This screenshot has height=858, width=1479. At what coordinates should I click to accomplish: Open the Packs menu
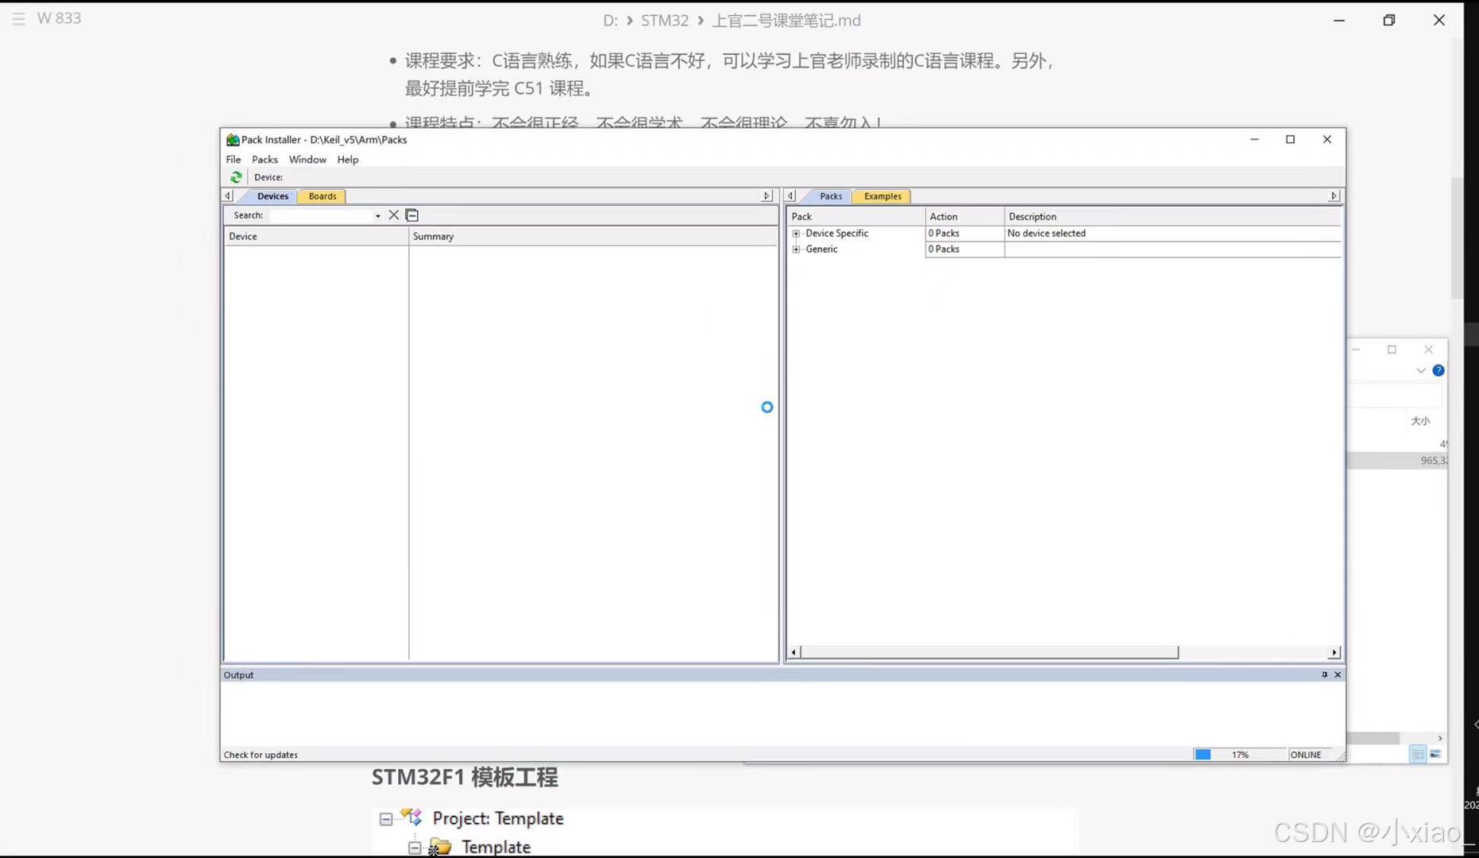click(x=265, y=159)
